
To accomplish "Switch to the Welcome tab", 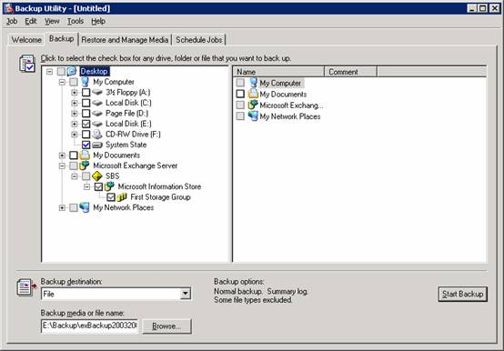I will pos(26,40).
